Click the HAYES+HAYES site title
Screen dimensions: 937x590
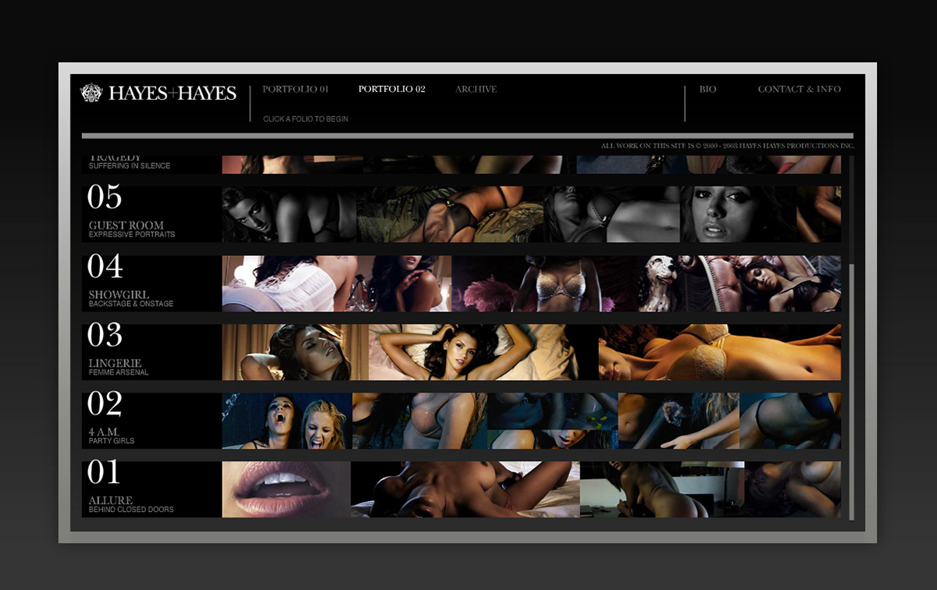(x=173, y=94)
